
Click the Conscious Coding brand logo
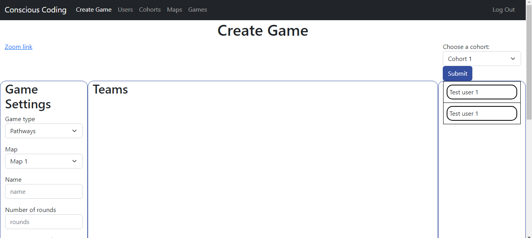click(35, 10)
